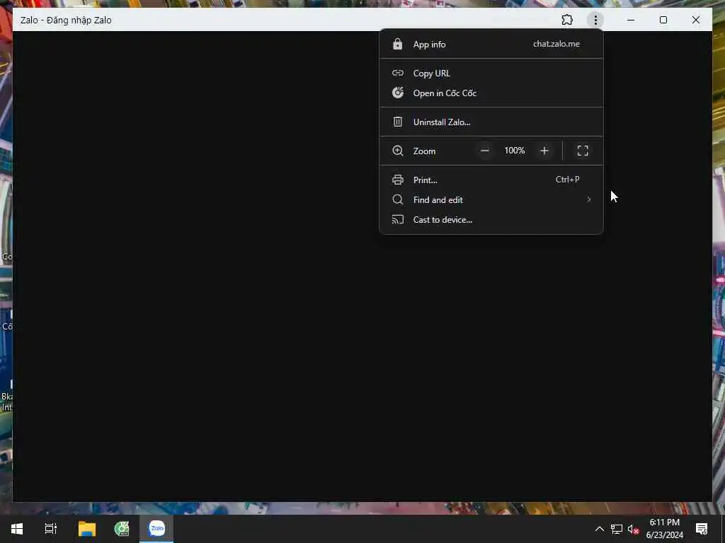The image size is (725, 543).
Task: Open the clock showing 6:11 PM
Action: [664, 529]
